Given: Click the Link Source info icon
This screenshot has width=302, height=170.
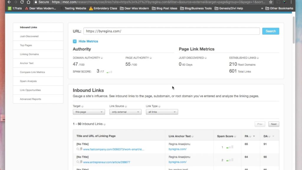Looking at the screenshot, I should 126,106.
